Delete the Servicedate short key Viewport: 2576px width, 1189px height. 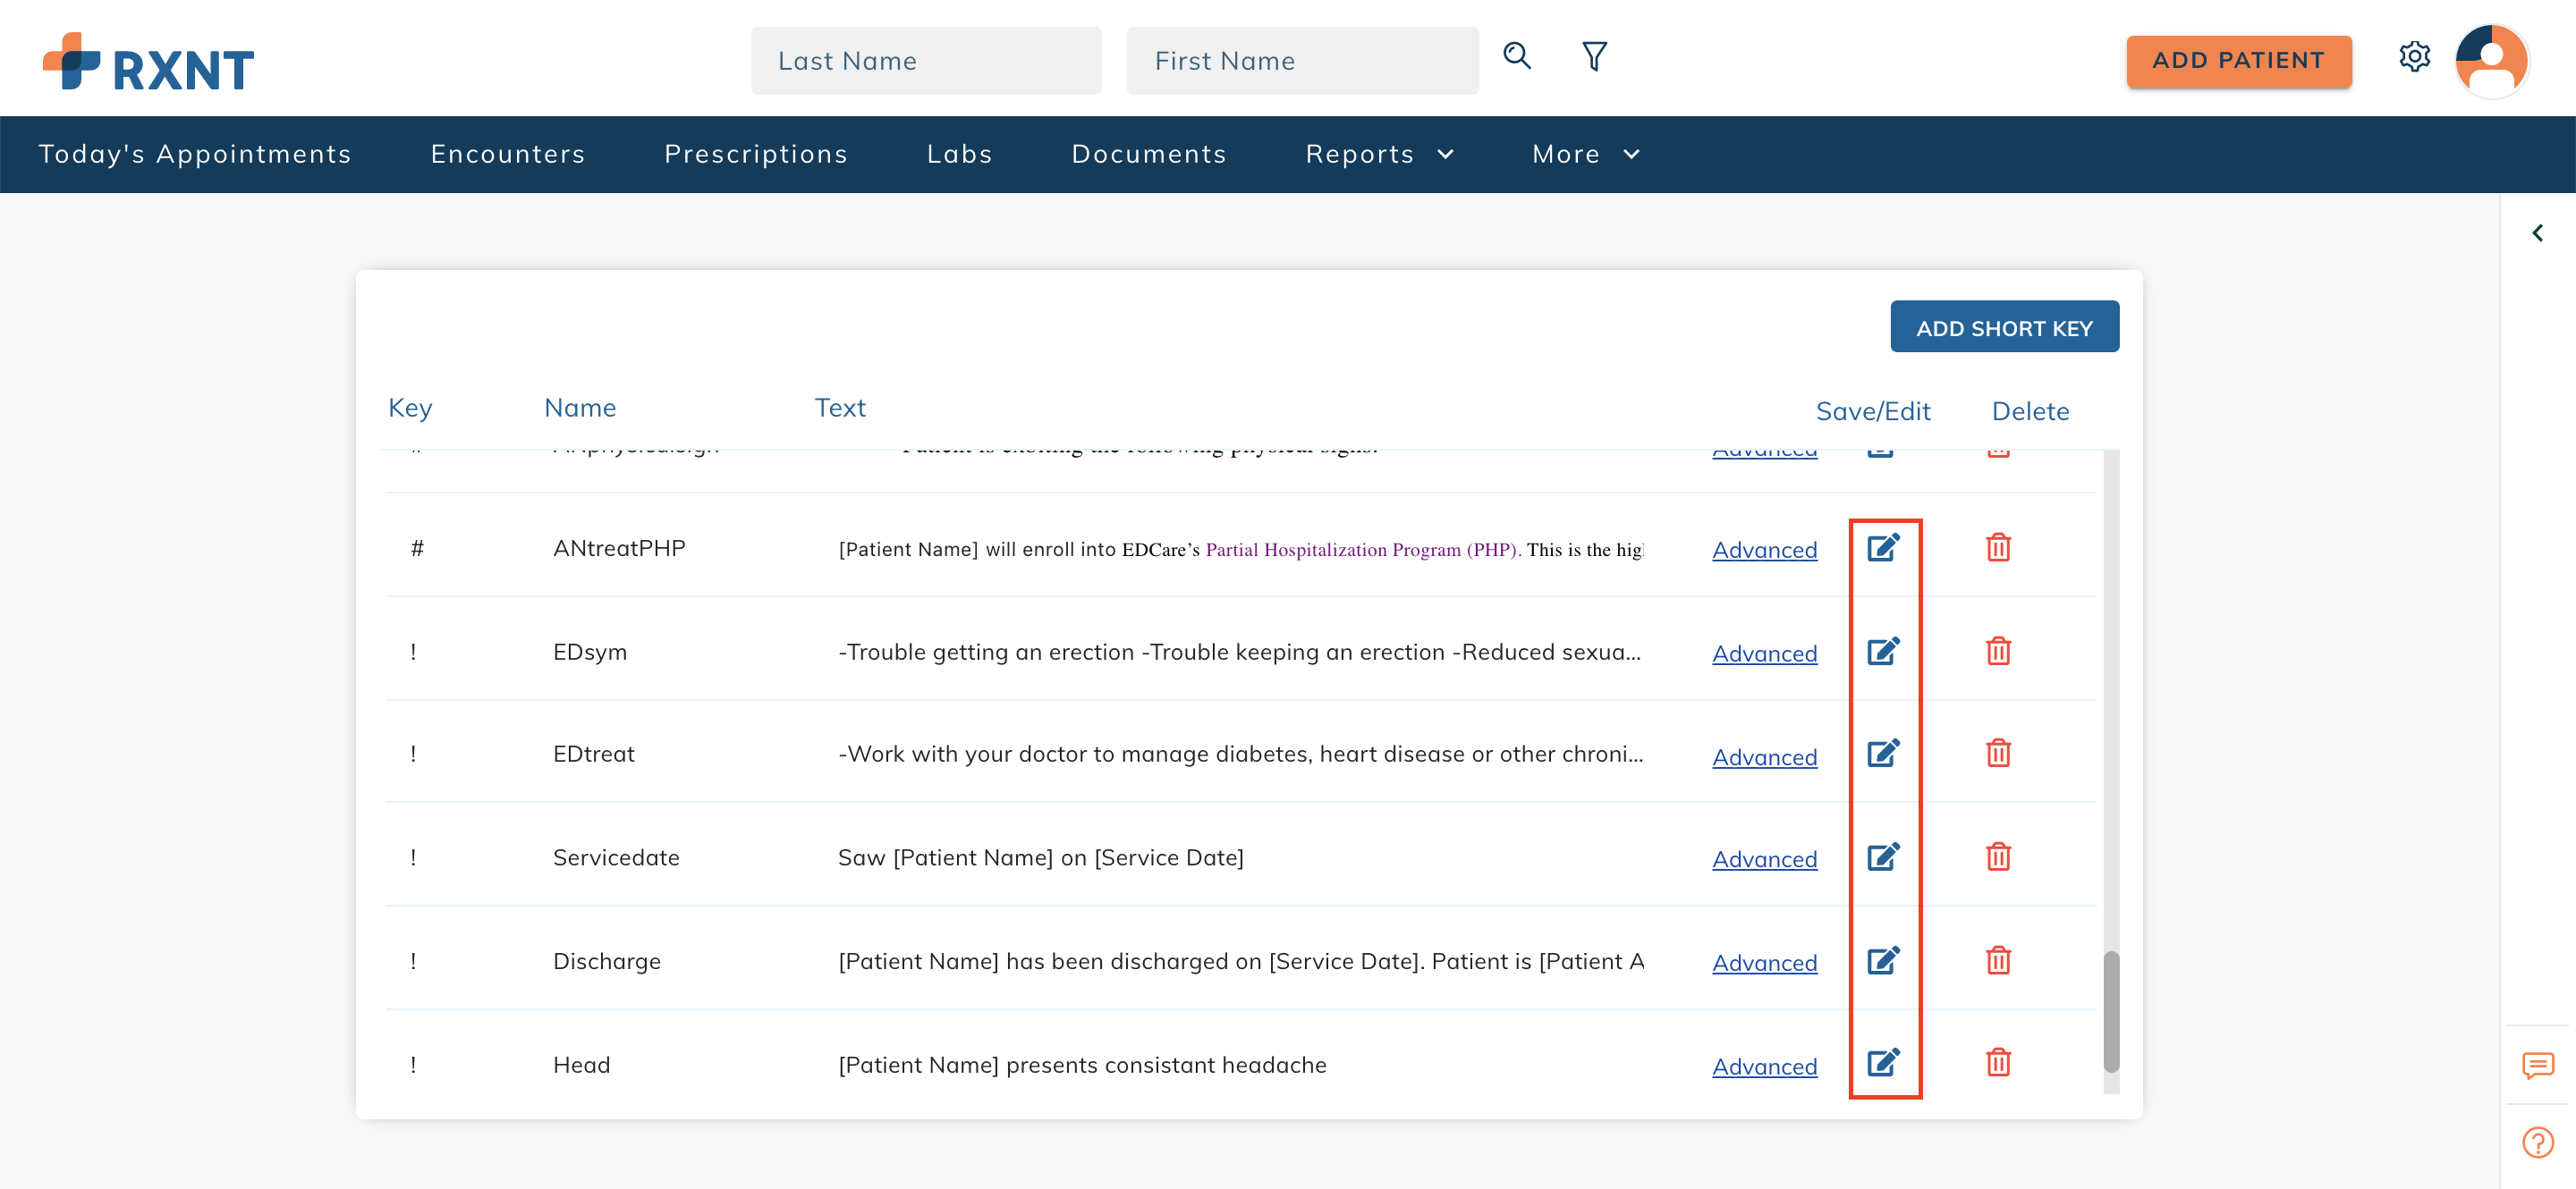click(x=1998, y=857)
